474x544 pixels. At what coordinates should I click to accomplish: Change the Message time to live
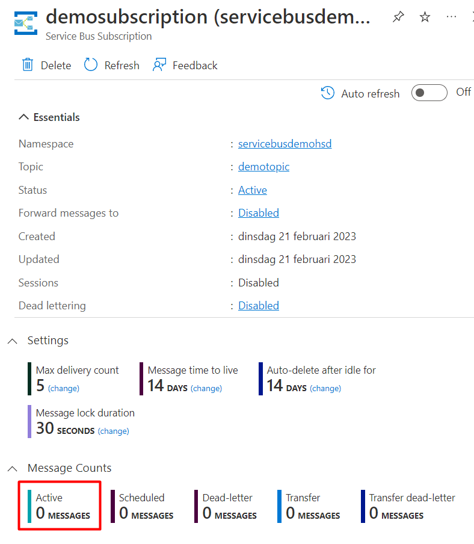[206, 388]
